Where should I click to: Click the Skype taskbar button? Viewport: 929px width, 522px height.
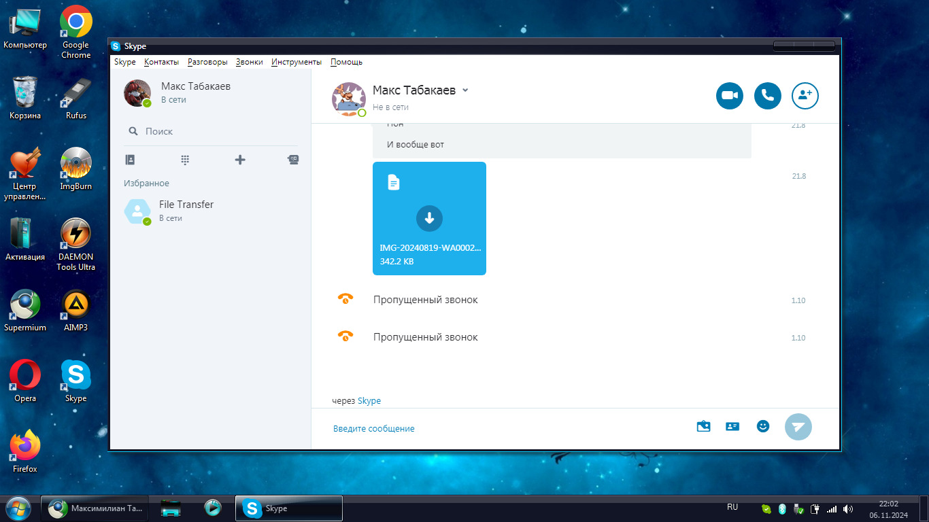click(289, 508)
